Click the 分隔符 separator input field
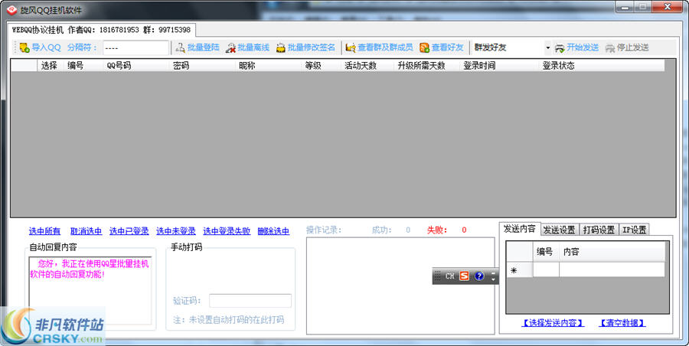The width and height of the screenshot is (689, 346). tap(136, 47)
